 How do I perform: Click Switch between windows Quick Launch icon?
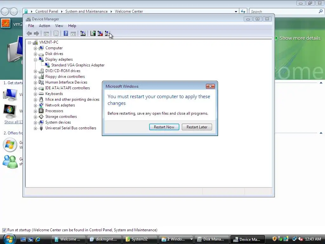pyautogui.click(x=30, y=239)
